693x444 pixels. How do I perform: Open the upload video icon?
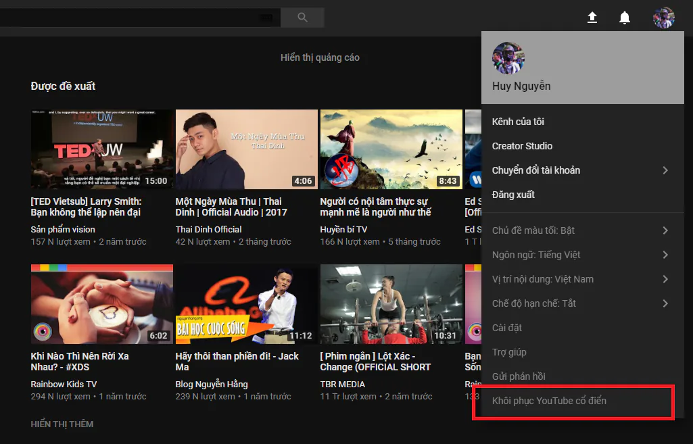[x=592, y=17]
